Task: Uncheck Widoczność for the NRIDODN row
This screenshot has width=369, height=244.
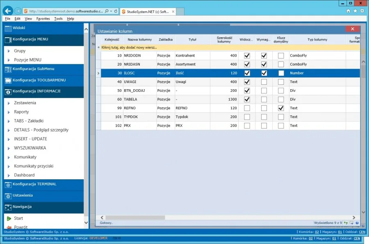Action: (247, 56)
